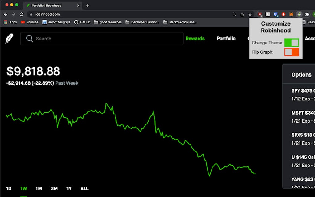Select the Portfolio | Robinhood browser tab
The image size is (315, 197).
[49, 5]
